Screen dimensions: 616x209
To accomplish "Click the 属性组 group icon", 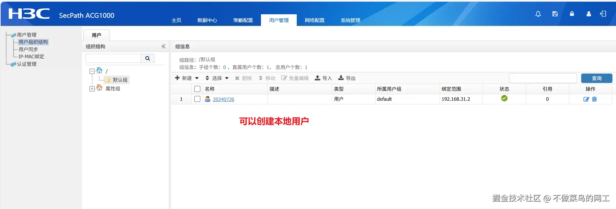I will point(100,88).
